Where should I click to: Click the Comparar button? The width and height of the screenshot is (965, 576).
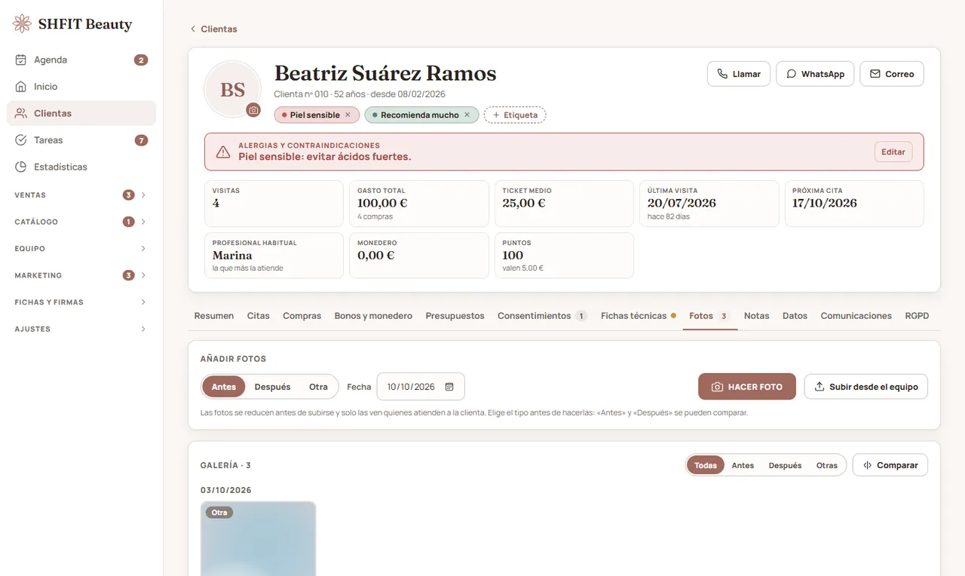tap(890, 465)
